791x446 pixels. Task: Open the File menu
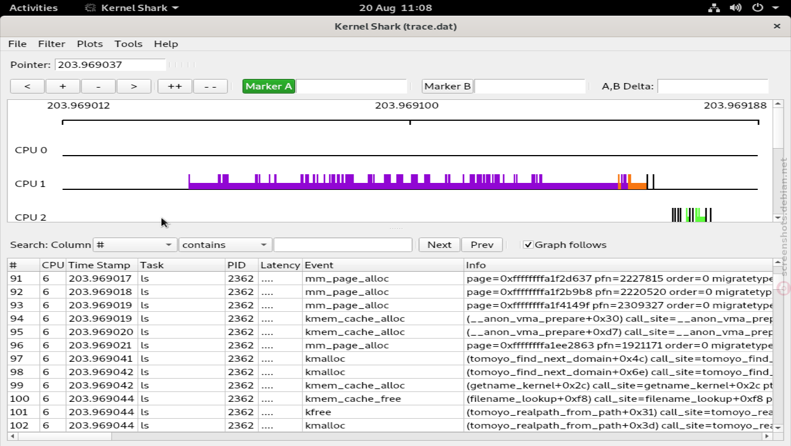[17, 44]
